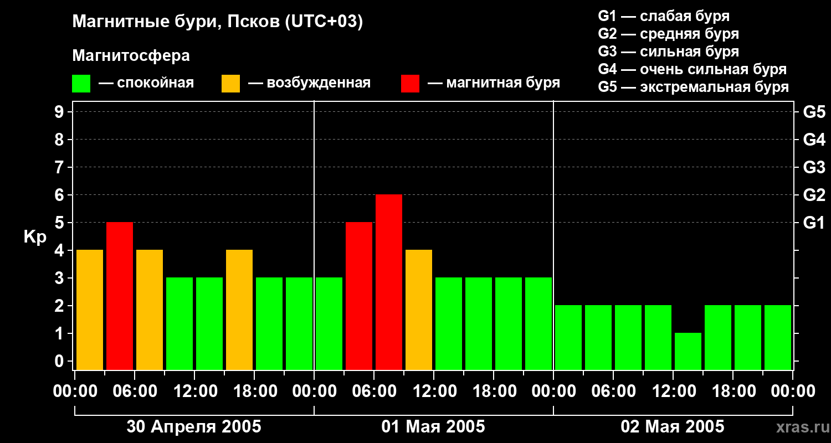Click the orange Kp 4 bar on 01 May

click(x=419, y=310)
